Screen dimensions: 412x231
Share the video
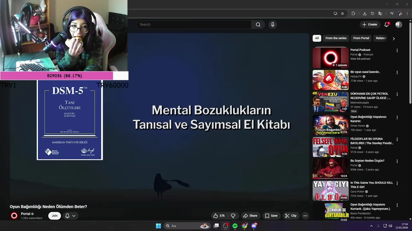[250, 216]
